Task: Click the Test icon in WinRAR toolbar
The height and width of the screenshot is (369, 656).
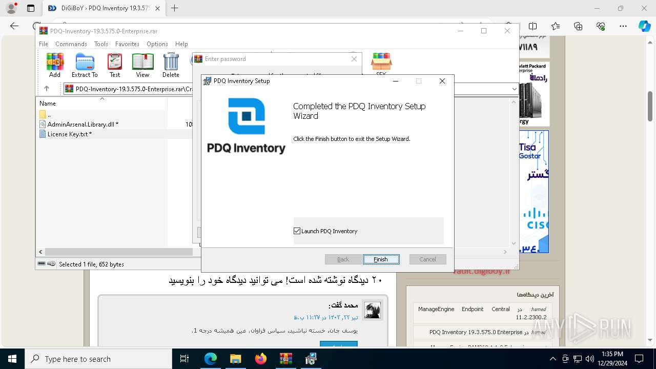Action: click(115, 65)
